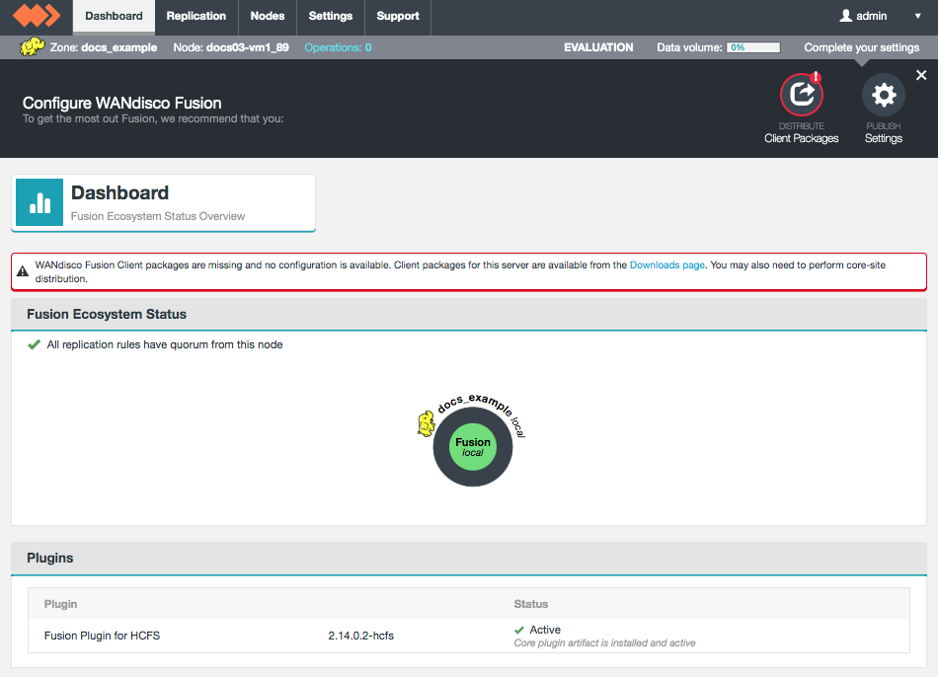Click the admin user icon
Image resolution: width=938 pixels, height=677 pixels.
point(845,16)
